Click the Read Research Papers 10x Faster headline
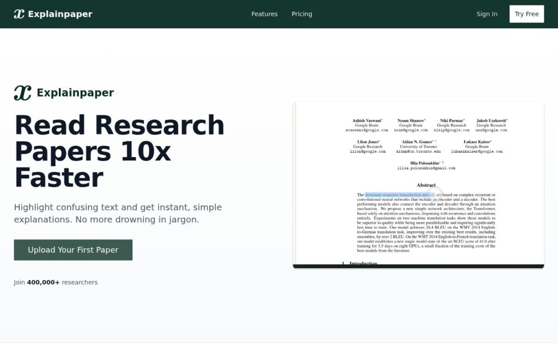Screen dimensions: 558x349 point(119,151)
